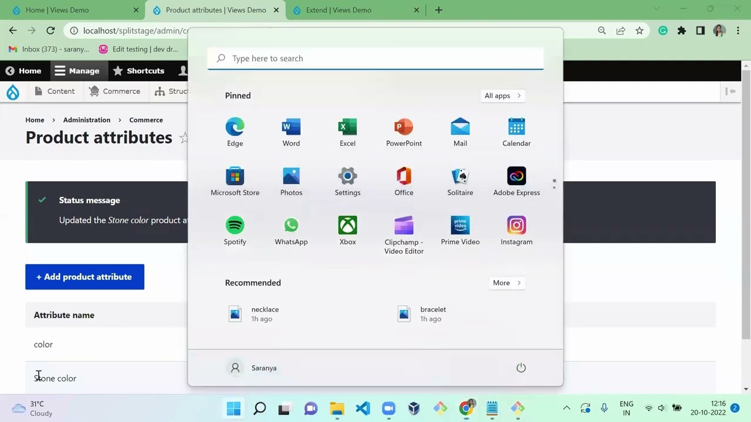This screenshot has height=422, width=751.
Task: Start PowerPoint from pinned apps
Action: [x=404, y=132]
